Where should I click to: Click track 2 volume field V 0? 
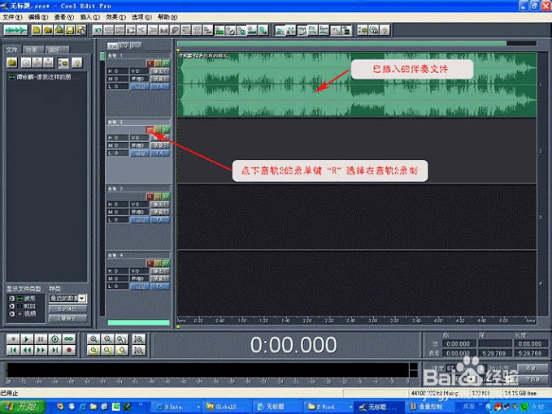coord(139,137)
